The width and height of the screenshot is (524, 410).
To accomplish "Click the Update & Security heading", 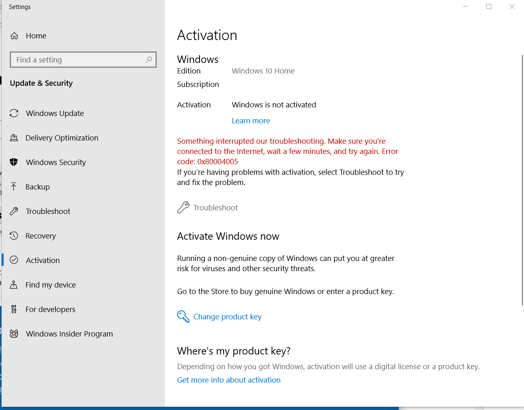I will click(x=41, y=83).
